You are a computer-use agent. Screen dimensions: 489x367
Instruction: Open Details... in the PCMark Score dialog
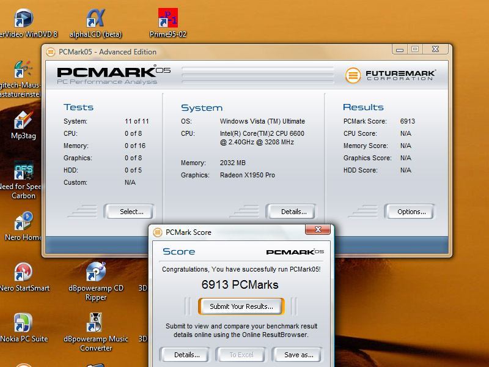click(x=185, y=355)
